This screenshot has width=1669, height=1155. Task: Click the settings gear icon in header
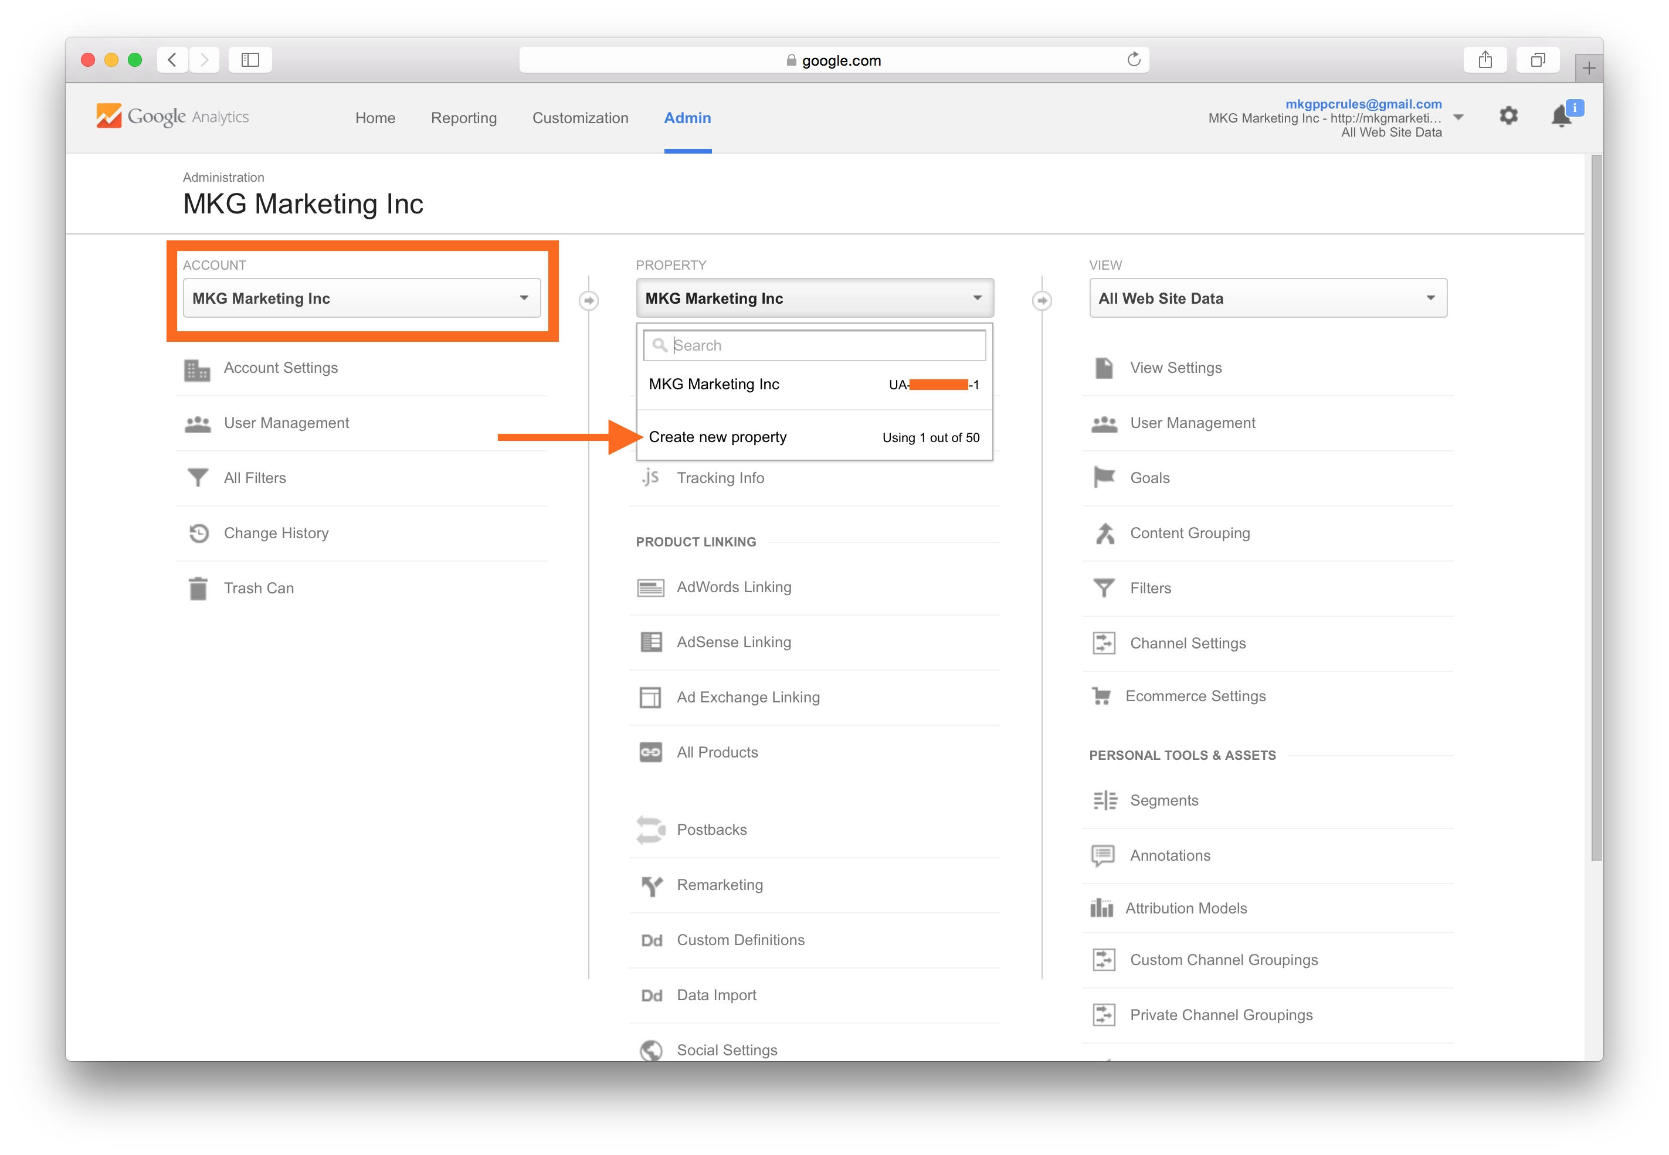[x=1508, y=116]
